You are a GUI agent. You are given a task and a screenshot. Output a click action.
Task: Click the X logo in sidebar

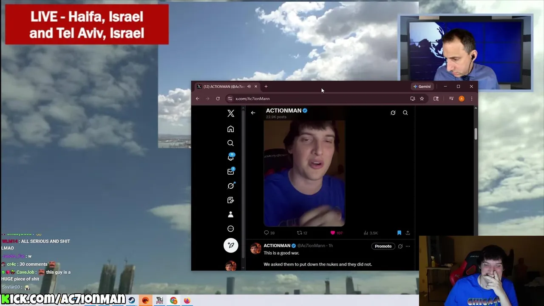coord(231,113)
